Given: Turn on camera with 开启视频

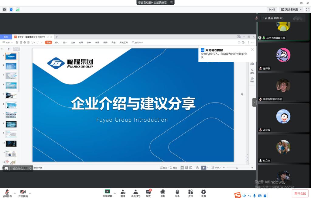Looking at the screenshot, I should click(x=23, y=193).
